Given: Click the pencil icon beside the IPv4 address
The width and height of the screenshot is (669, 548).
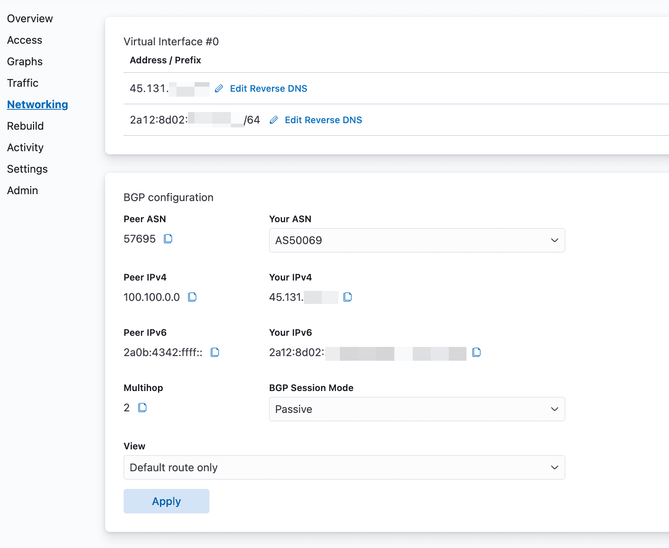Looking at the screenshot, I should click(219, 88).
